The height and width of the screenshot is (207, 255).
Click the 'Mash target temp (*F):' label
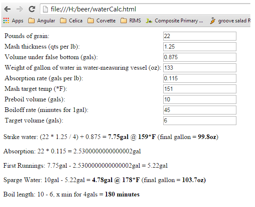36,89
